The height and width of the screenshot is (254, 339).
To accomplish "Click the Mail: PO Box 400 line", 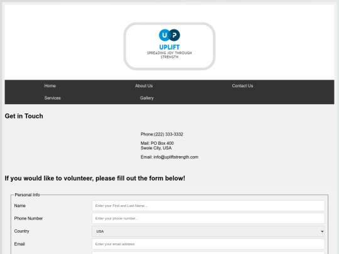I will pos(157,143).
